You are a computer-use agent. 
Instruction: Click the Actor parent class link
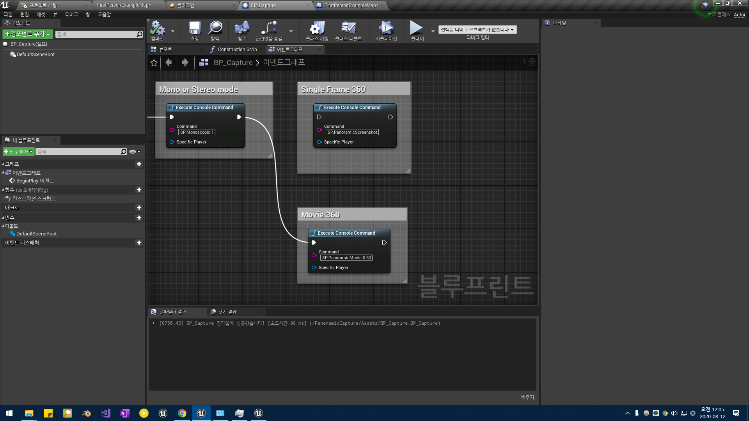click(x=739, y=15)
